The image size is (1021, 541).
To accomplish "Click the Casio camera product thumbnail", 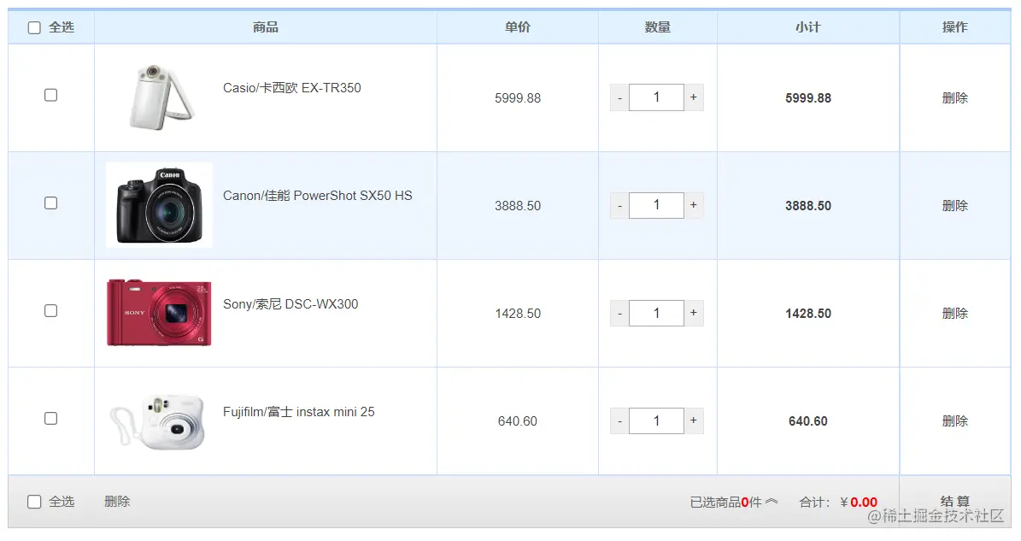I will tap(158, 95).
